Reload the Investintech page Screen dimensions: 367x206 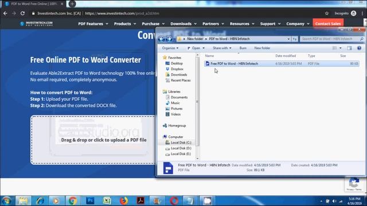coord(22,13)
